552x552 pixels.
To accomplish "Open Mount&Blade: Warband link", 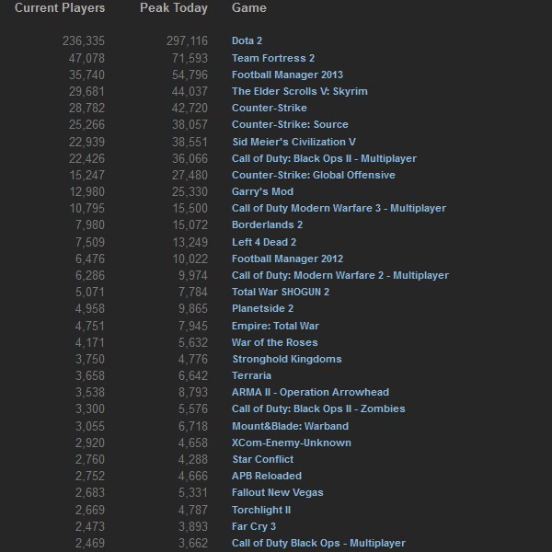I will coord(290,426).
